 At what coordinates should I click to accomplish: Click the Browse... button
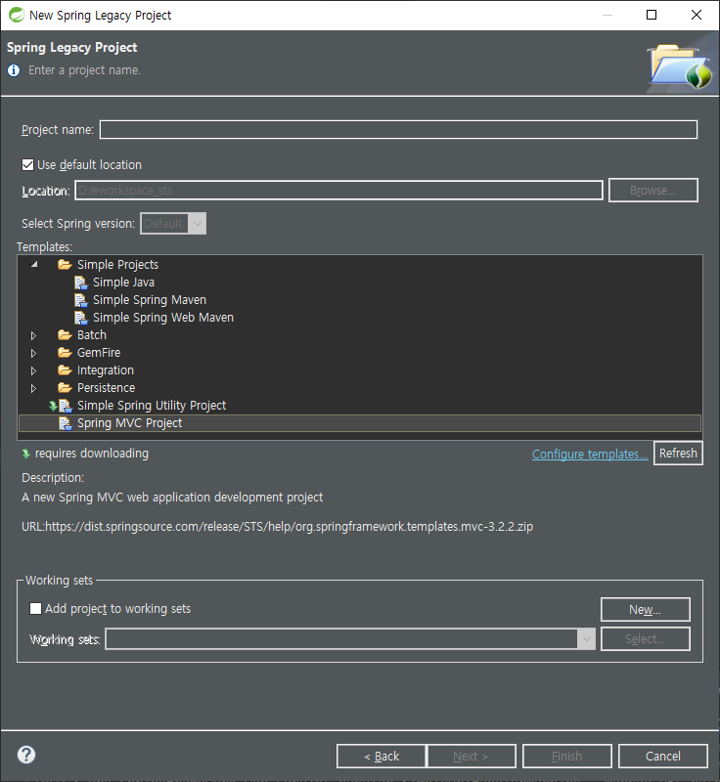653,190
